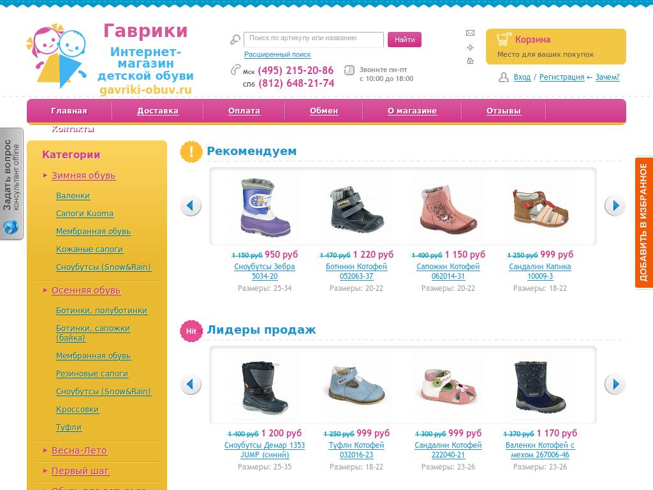Viewport: 653px width, 490px height.
Task: Expand the Зимняя обувь category
Action: 84,176
